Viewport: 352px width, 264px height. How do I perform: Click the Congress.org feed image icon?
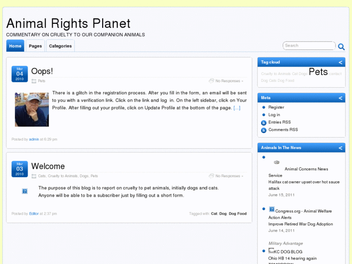tap(272, 210)
